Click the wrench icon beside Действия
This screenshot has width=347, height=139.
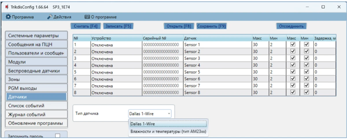(49, 17)
